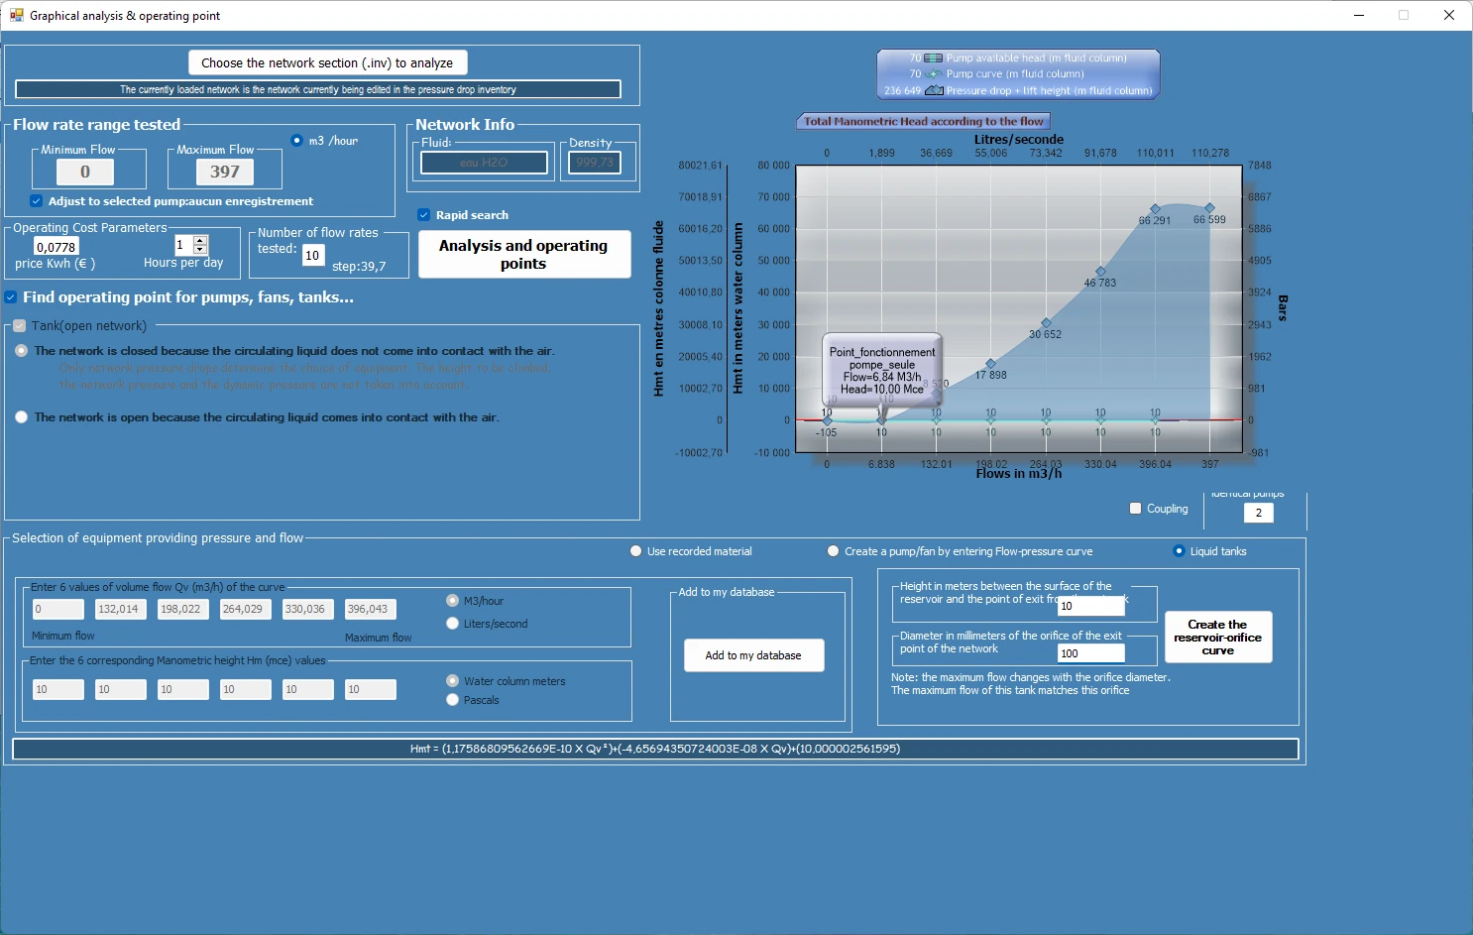This screenshot has width=1473, height=935.
Task: Increase Hours per day with the up arrow
Action: tap(200, 240)
